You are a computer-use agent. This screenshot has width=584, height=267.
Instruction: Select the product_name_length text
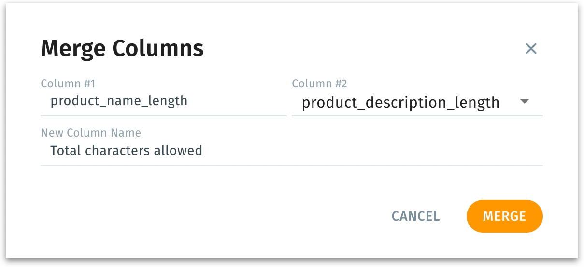119,101
